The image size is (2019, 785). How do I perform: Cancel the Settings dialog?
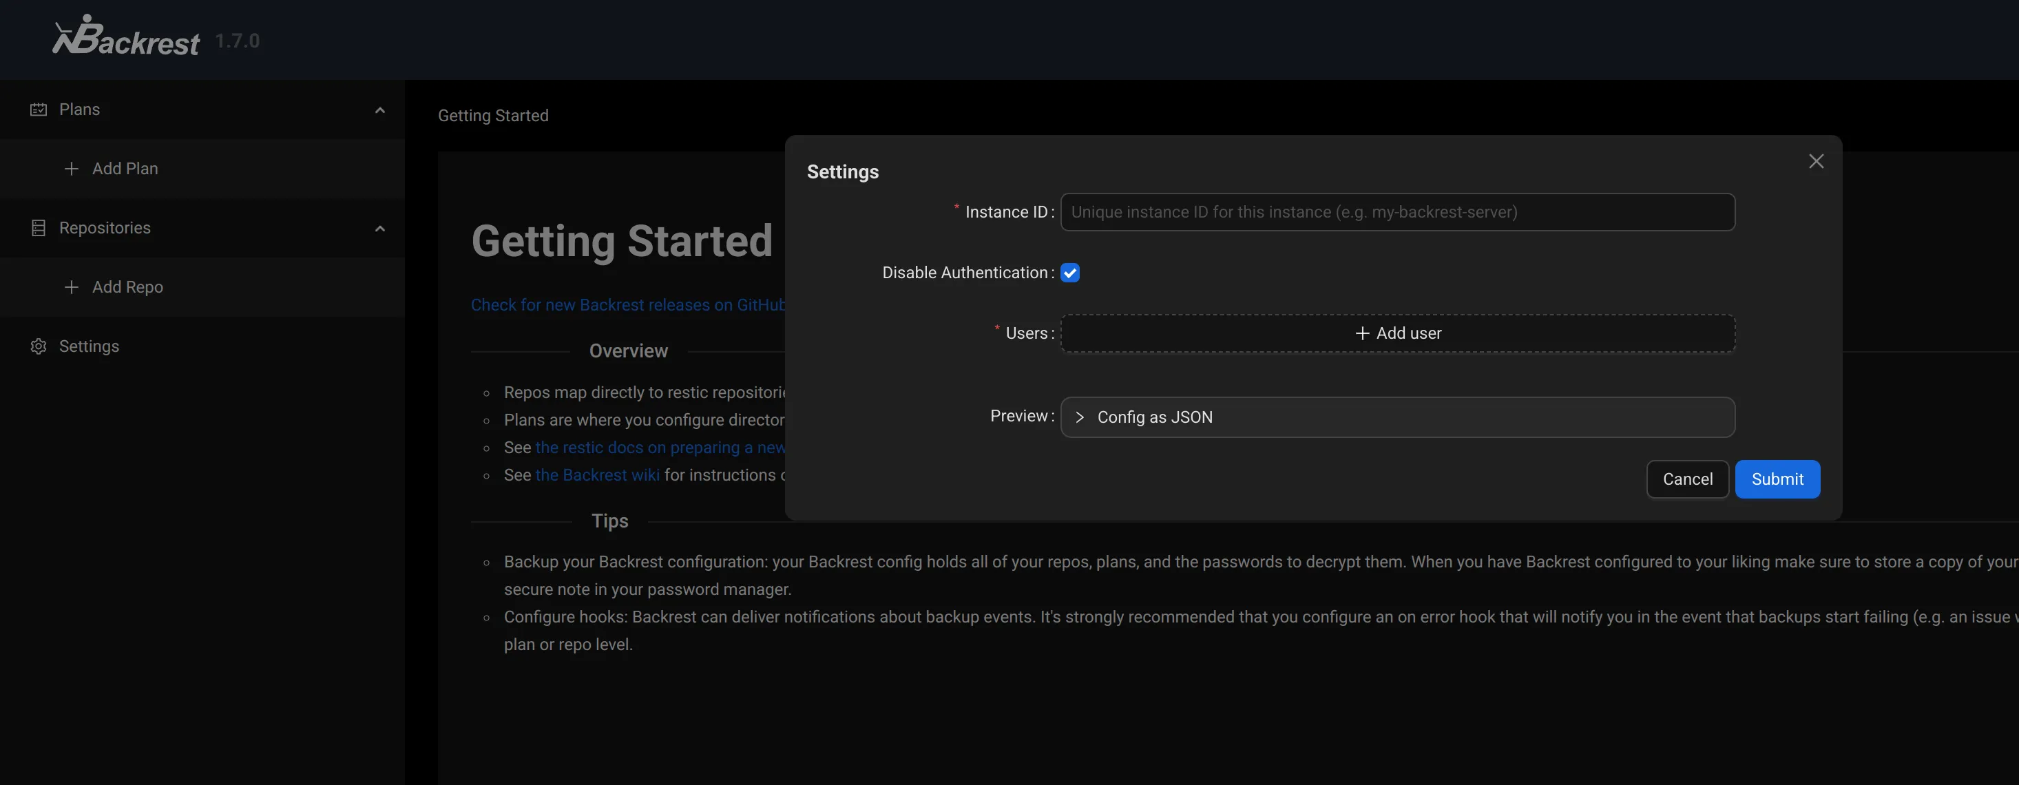pyautogui.click(x=1688, y=479)
